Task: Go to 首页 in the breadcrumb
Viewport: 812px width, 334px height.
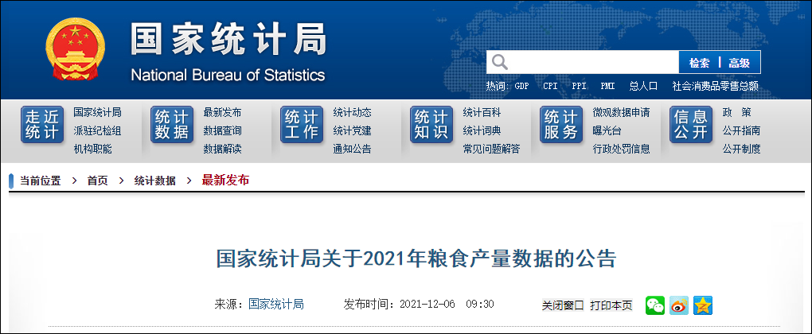Action: (x=97, y=181)
